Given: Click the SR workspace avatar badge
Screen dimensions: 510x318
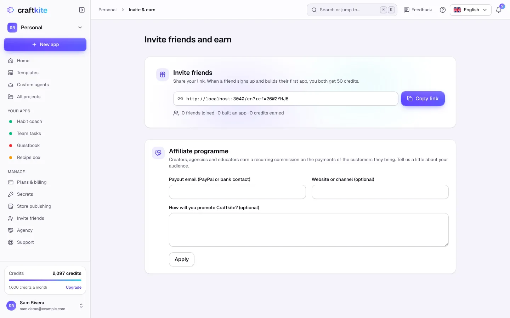Looking at the screenshot, I should pos(12,28).
